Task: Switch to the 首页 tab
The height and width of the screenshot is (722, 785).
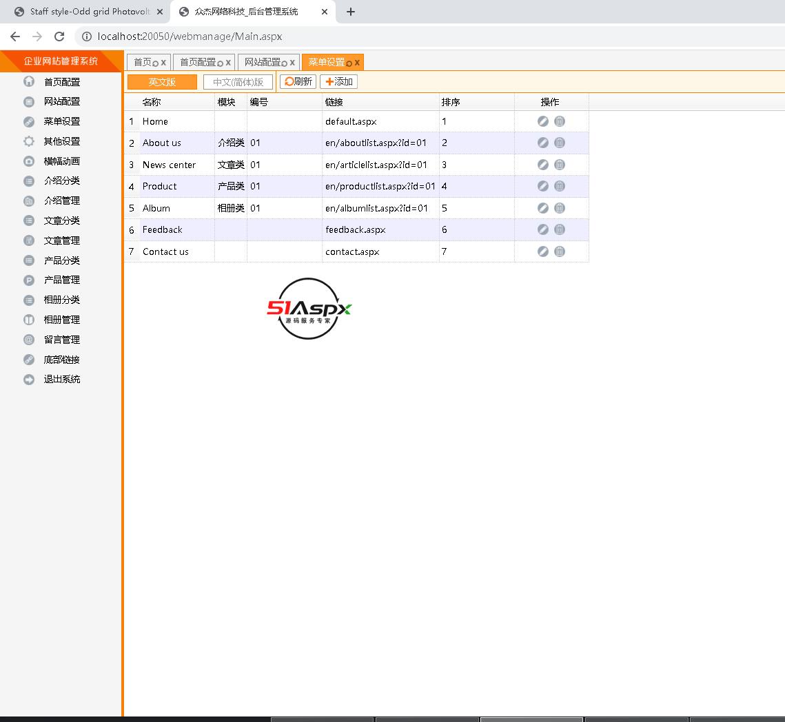Action: [x=142, y=62]
